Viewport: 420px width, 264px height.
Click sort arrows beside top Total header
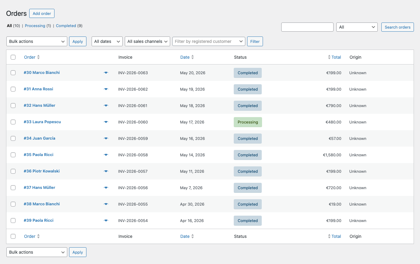point(329,57)
